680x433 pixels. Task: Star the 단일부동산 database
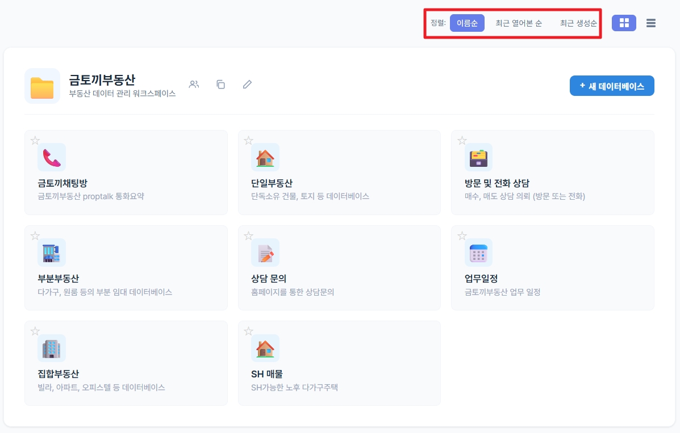[248, 140]
